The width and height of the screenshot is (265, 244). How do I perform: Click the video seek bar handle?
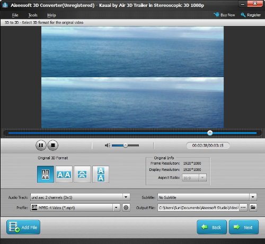point(210,133)
